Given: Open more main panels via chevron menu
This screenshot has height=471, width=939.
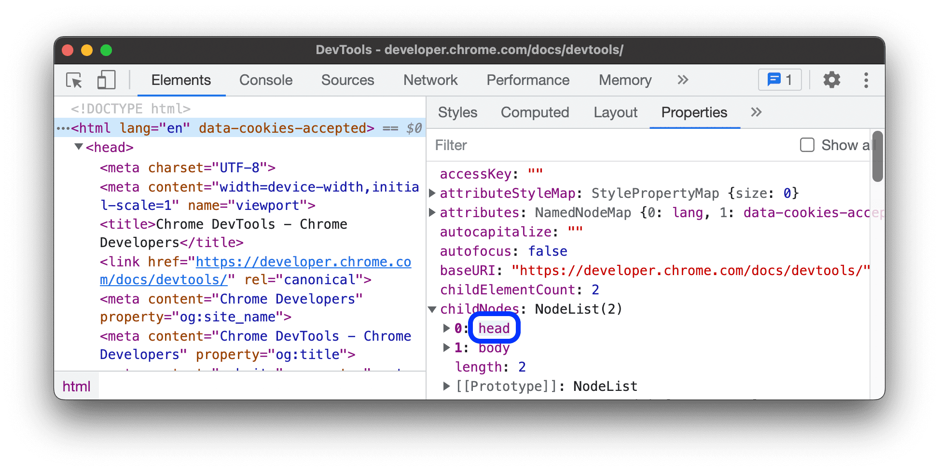Looking at the screenshot, I should [682, 80].
